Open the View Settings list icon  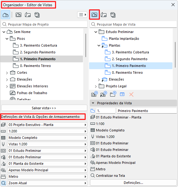click(x=122, y=94)
